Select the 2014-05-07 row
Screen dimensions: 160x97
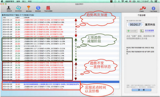[61, 32]
